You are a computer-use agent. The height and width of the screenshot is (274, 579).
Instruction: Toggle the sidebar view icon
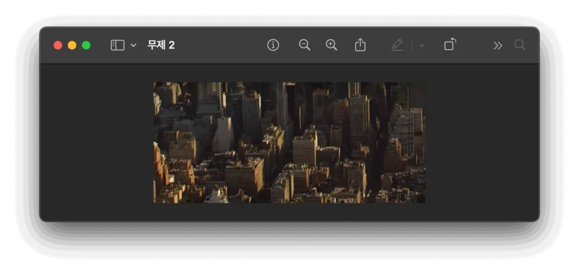117,45
